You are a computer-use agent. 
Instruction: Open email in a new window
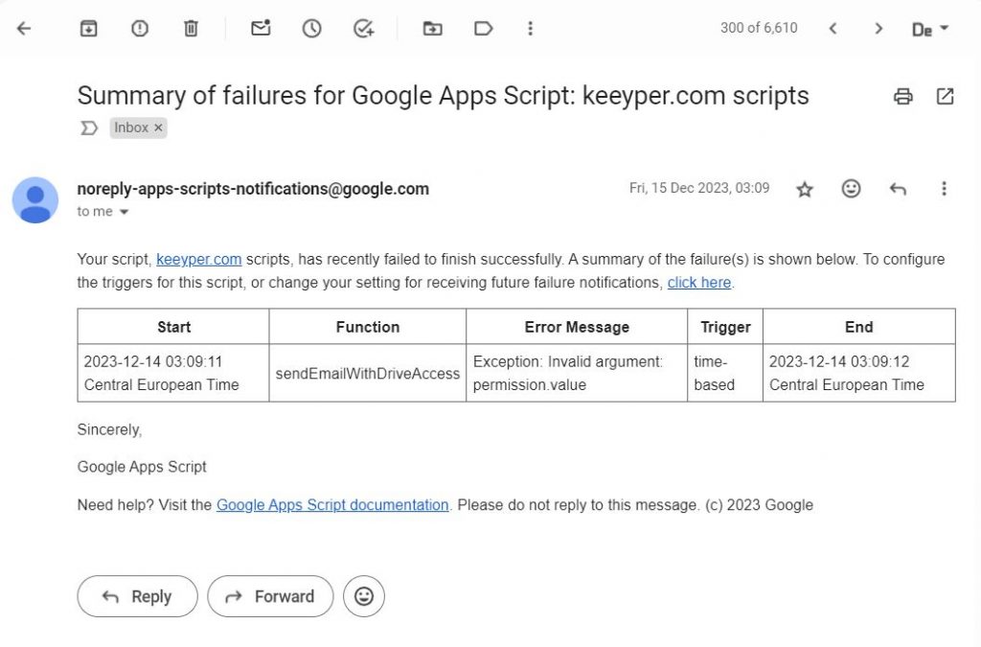(x=945, y=96)
